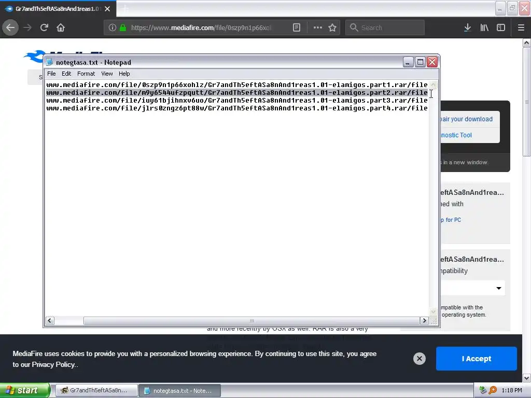Click the Notepad horizontal scrollbar thumb

coord(251,320)
